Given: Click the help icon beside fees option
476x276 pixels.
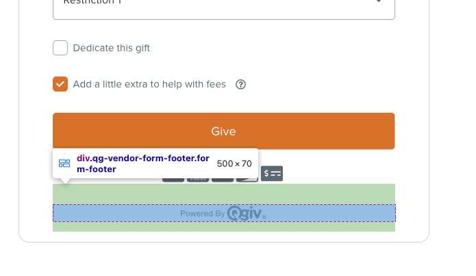Looking at the screenshot, I should 240,85.
